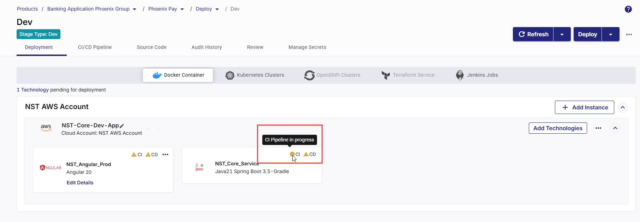Click the CD warning icon on NST_Angular_Prod
The image size is (640, 222).
tap(148, 154)
